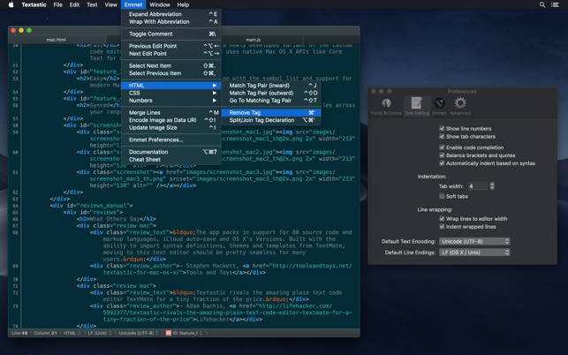Image resolution: width=568 pixels, height=355 pixels.
Task: Open the Fonts & Colors preferences pane
Action: 386,106
